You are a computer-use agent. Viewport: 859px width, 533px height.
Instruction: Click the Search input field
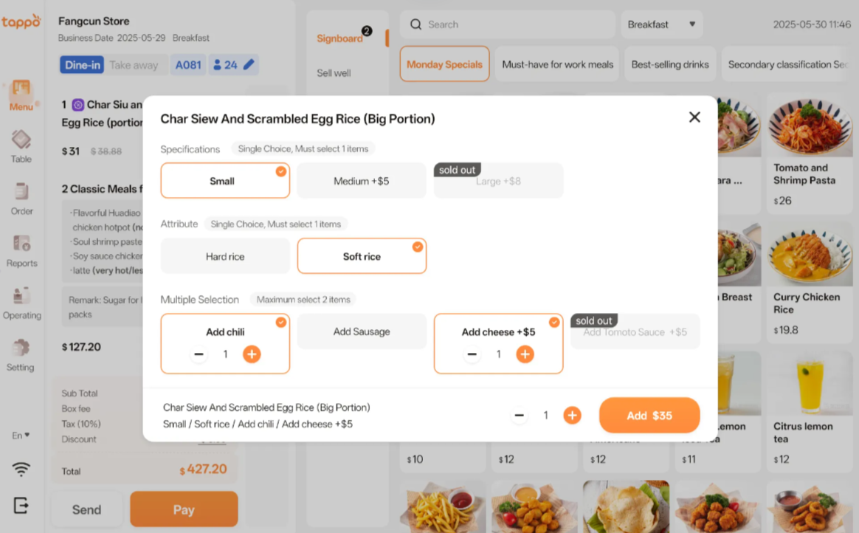coord(509,24)
